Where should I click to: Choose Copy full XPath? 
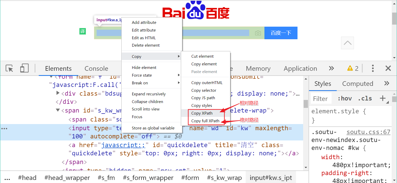tap(206, 121)
